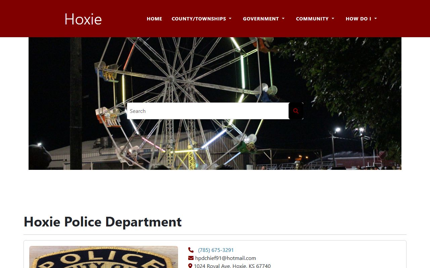Screen dimensions: 430x268
Task: Select the hpdchief91@hotmail.com email text
Action: coord(225,258)
